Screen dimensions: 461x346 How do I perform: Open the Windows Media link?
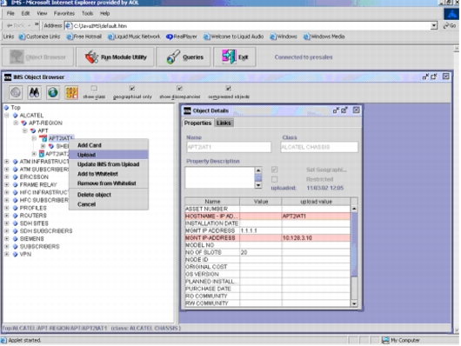[x=324, y=37]
